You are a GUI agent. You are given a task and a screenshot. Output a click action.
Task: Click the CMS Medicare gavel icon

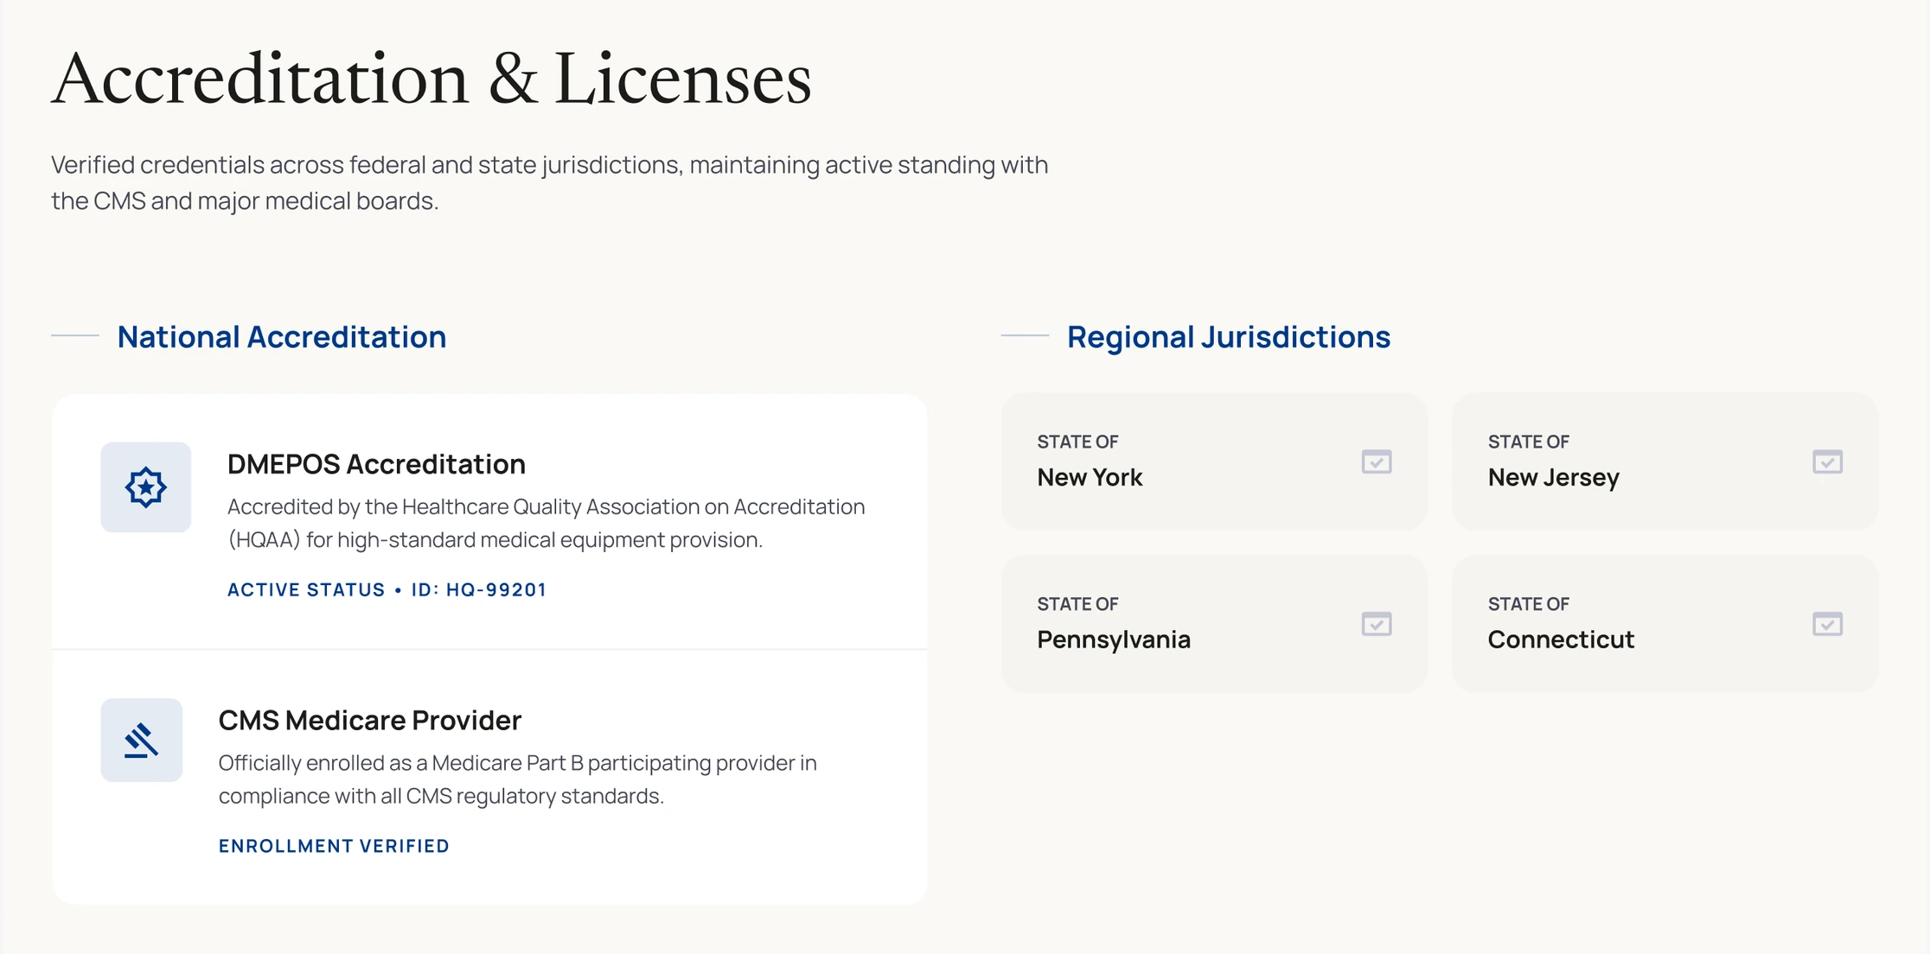pyautogui.click(x=142, y=741)
